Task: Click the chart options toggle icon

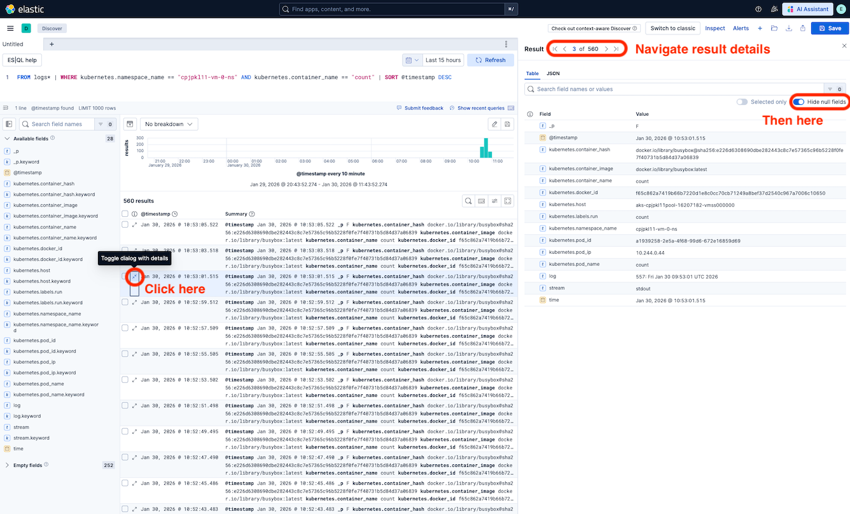Action: tap(129, 124)
